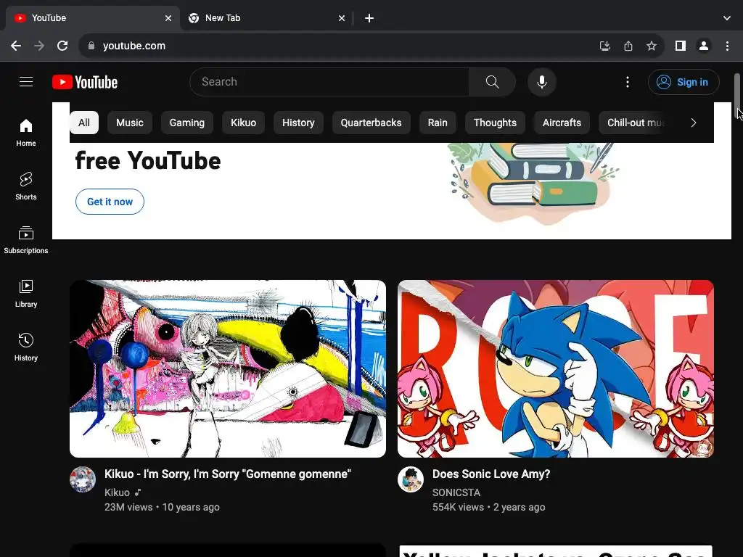This screenshot has height=557, width=743.
Task: Select the Thoughts category chip
Action: (495, 123)
